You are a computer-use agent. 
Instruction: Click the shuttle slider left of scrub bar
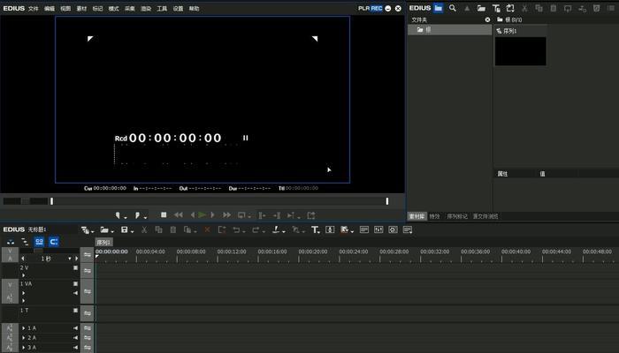[x=26, y=201]
